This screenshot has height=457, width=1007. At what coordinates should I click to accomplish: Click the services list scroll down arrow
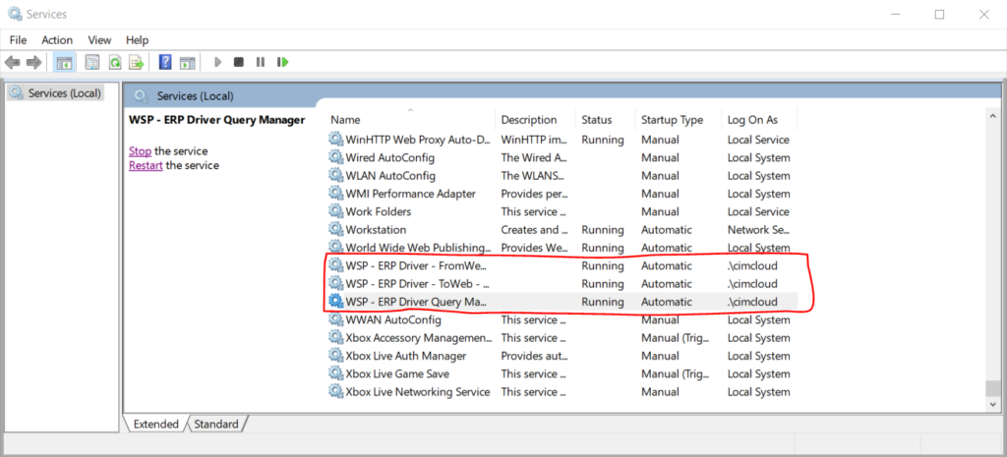pos(993,405)
